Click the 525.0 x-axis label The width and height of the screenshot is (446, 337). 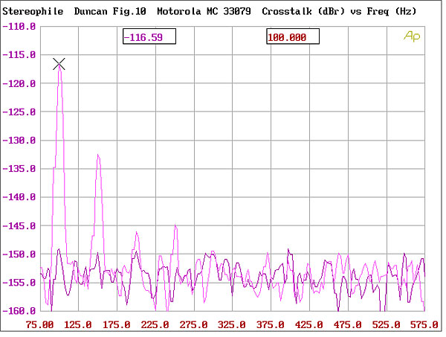[387, 325]
